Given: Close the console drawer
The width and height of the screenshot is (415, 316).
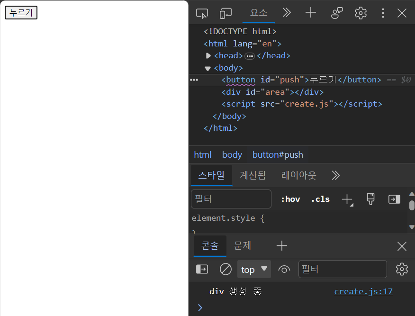Looking at the screenshot, I should pos(402,246).
